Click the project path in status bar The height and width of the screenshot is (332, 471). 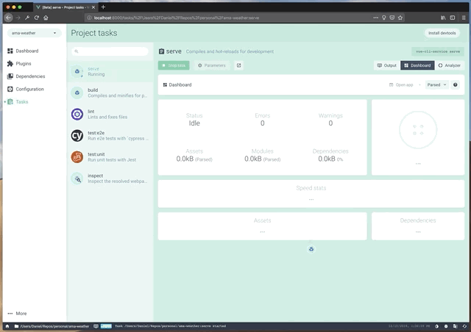coord(54,326)
